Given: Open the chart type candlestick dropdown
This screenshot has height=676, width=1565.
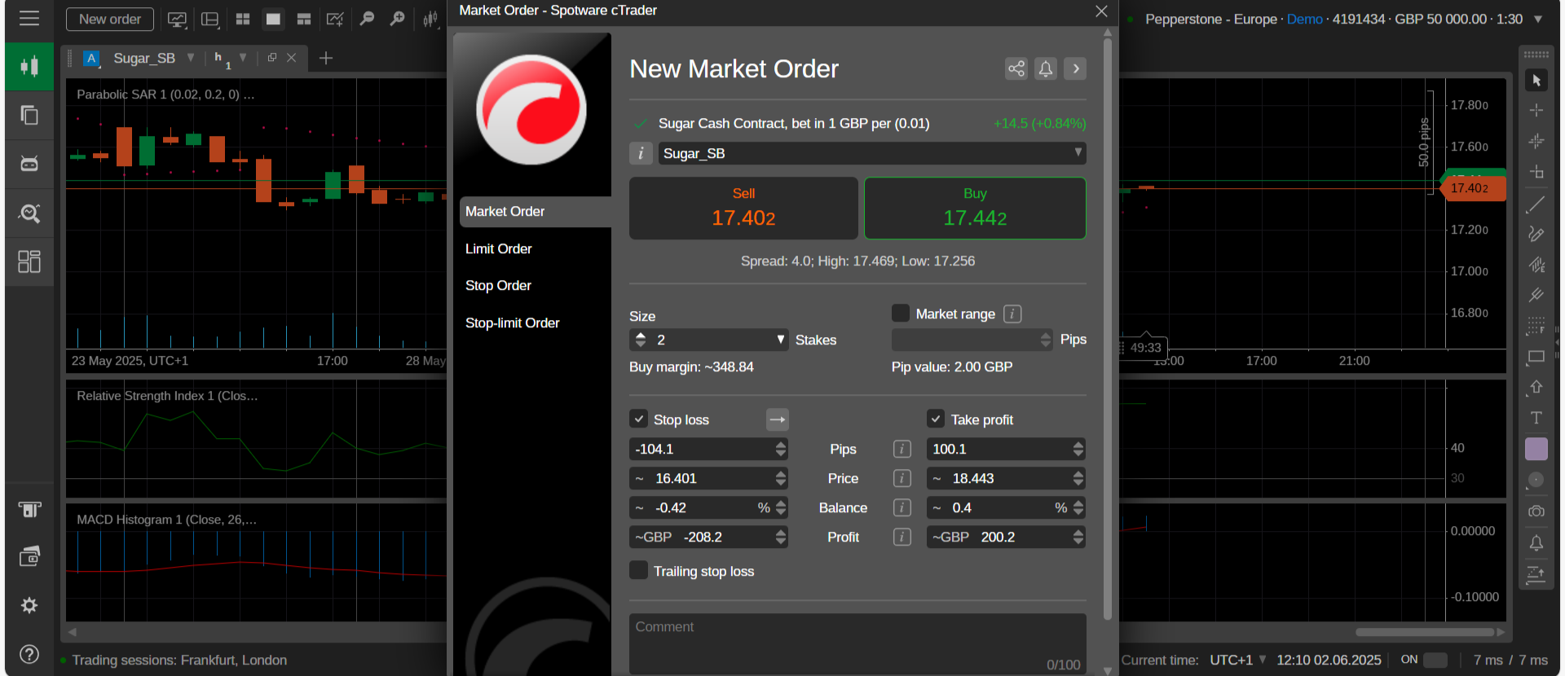Looking at the screenshot, I should (x=430, y=19).
